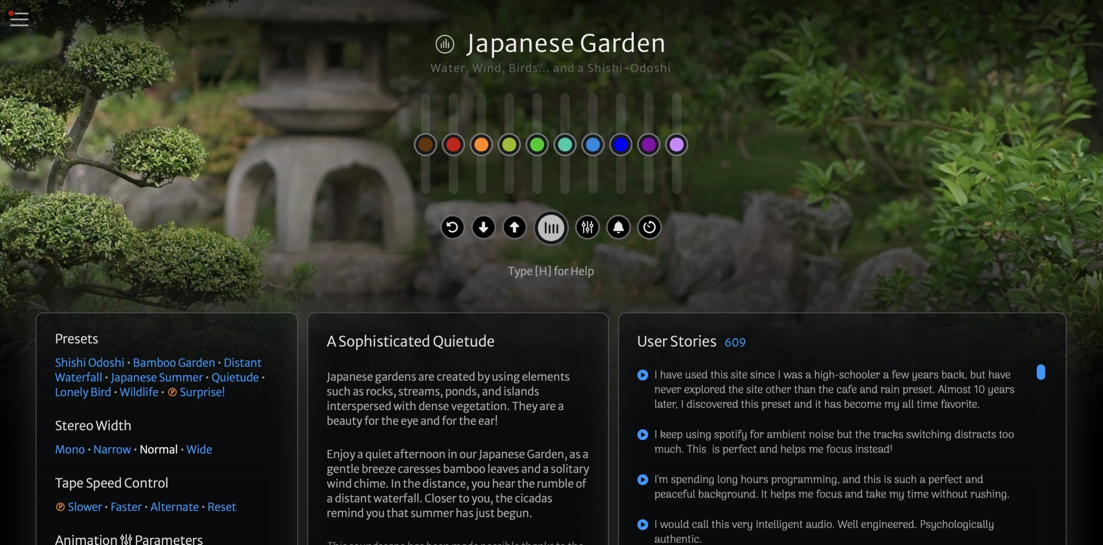This screenshot has width=1103, height=545.
Task: Select the Wildlife preset
Action: [x=139, y=392]
